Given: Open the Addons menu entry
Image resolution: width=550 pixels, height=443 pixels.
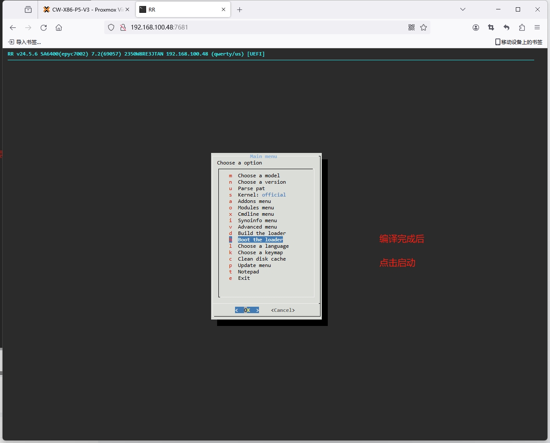Looking at the screenshot, I should pos(254,201).
